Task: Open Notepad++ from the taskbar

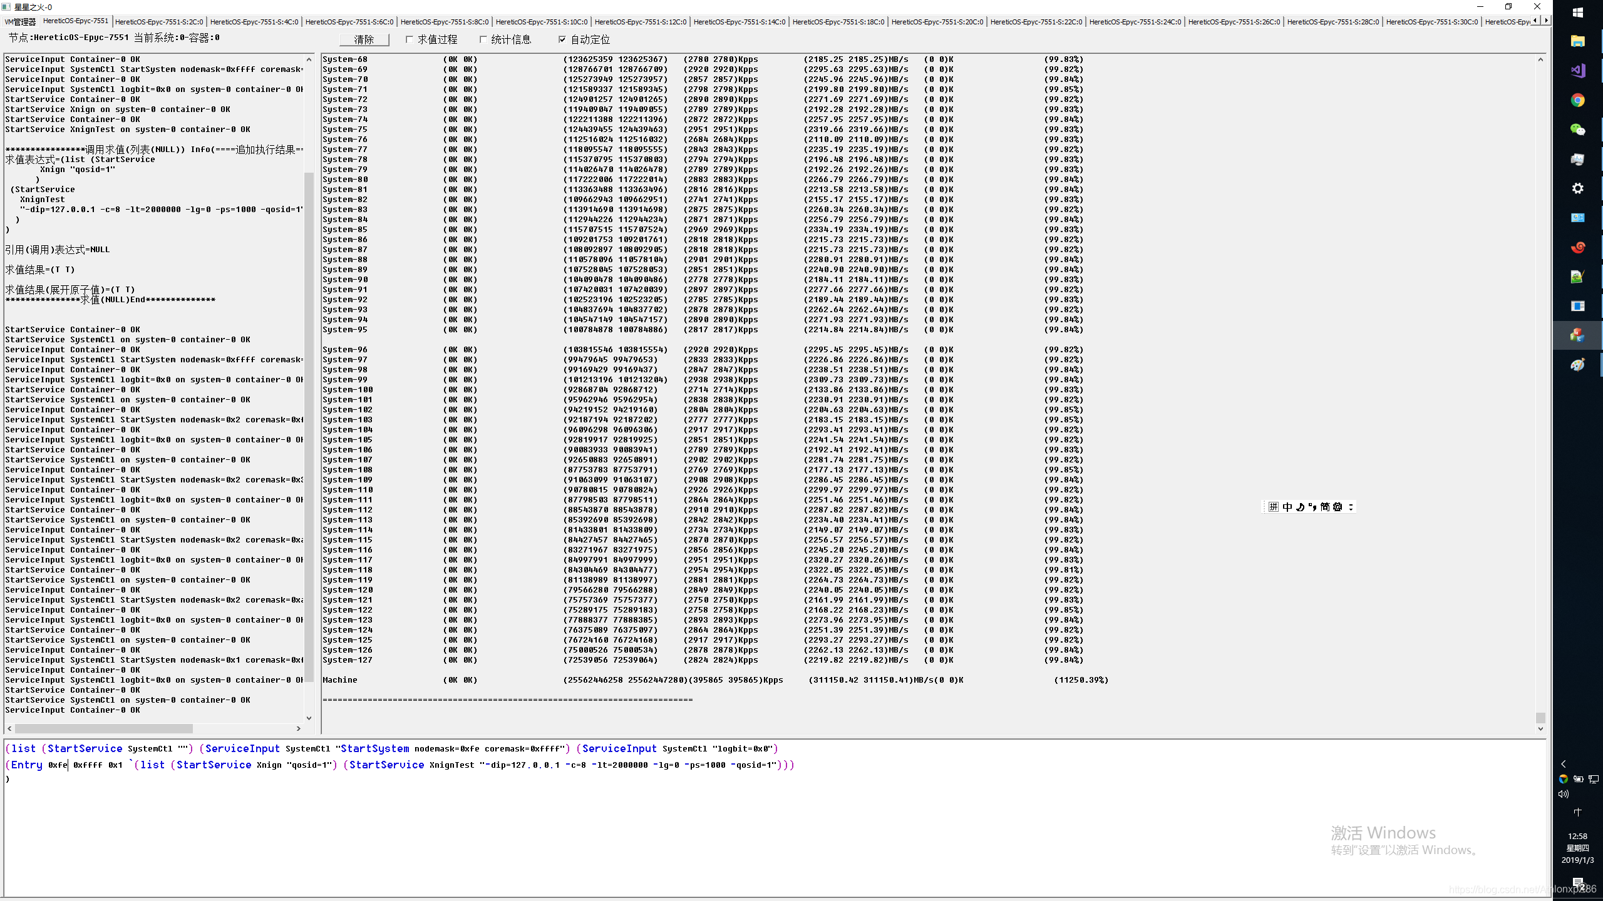Action: click(x=1577, y=277)
